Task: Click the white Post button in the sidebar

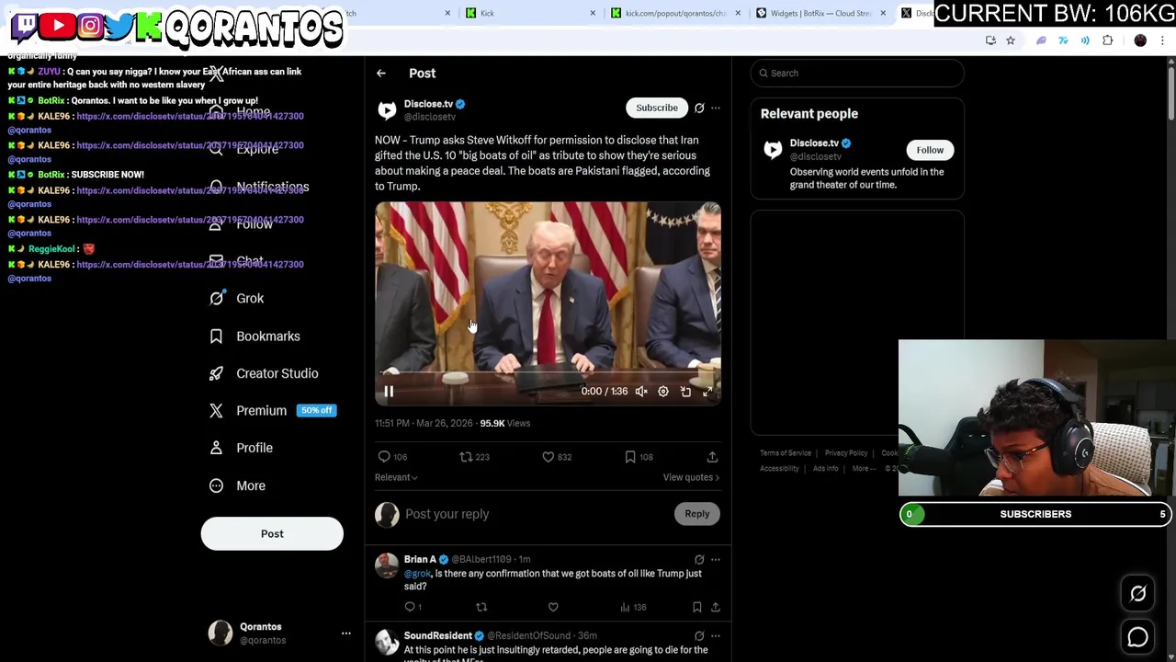Action: [272, 534]
